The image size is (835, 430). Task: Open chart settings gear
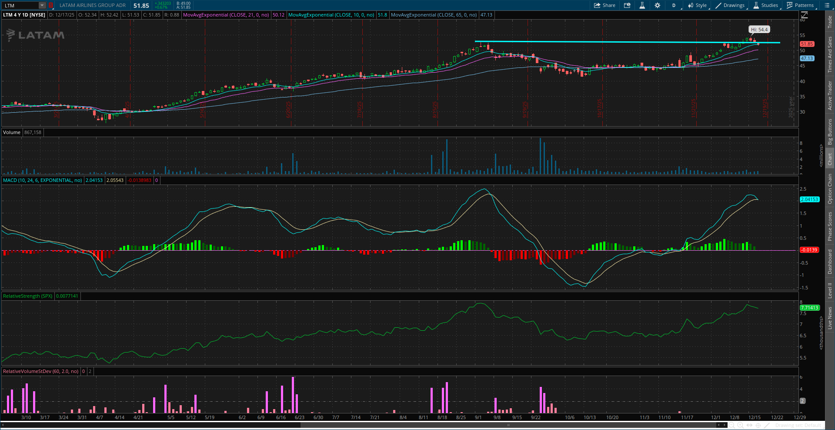(x=657, y=5)
